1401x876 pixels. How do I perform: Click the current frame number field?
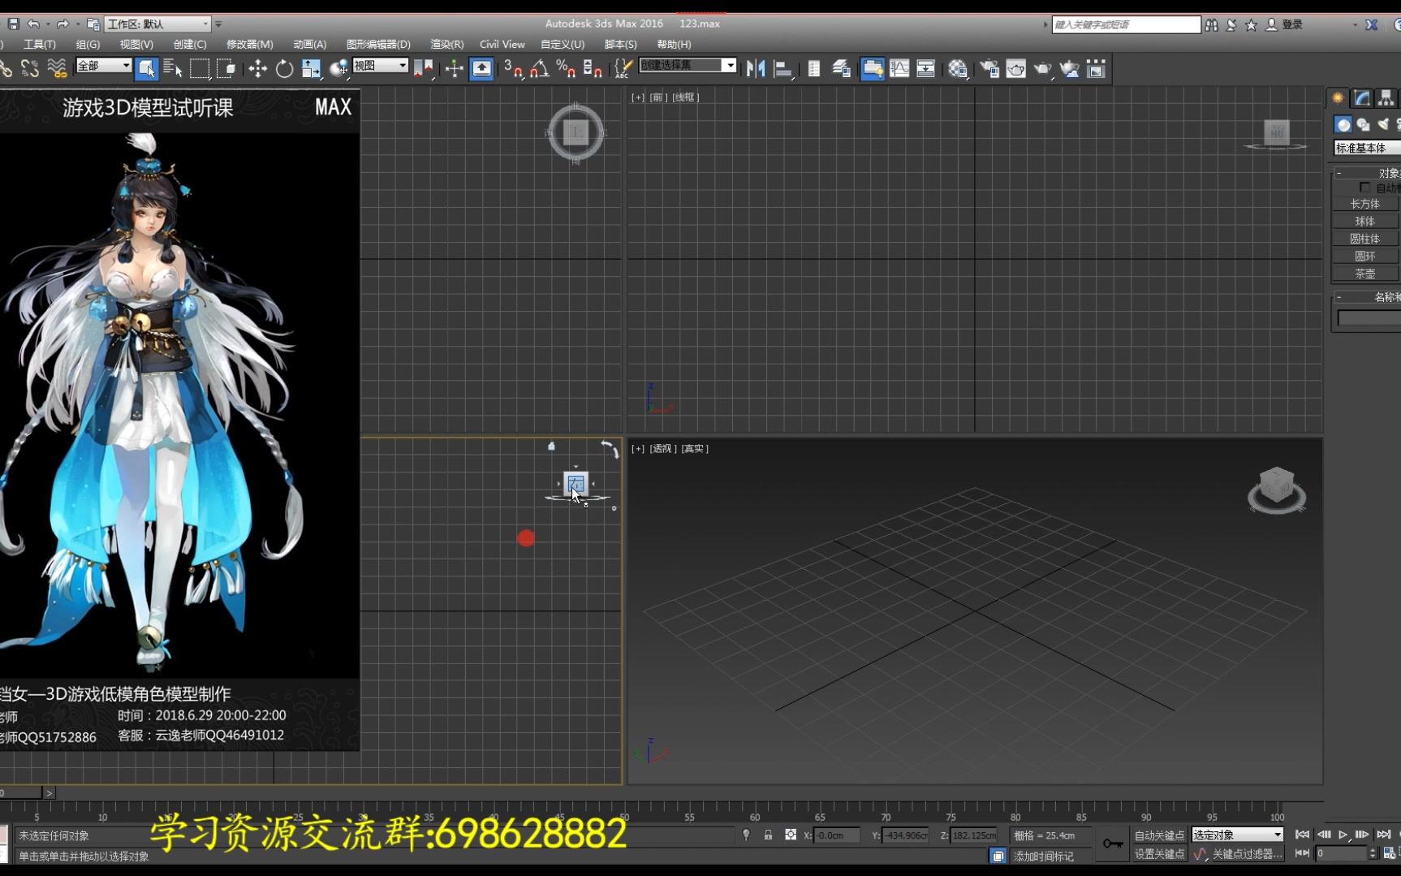[1341, 853]
